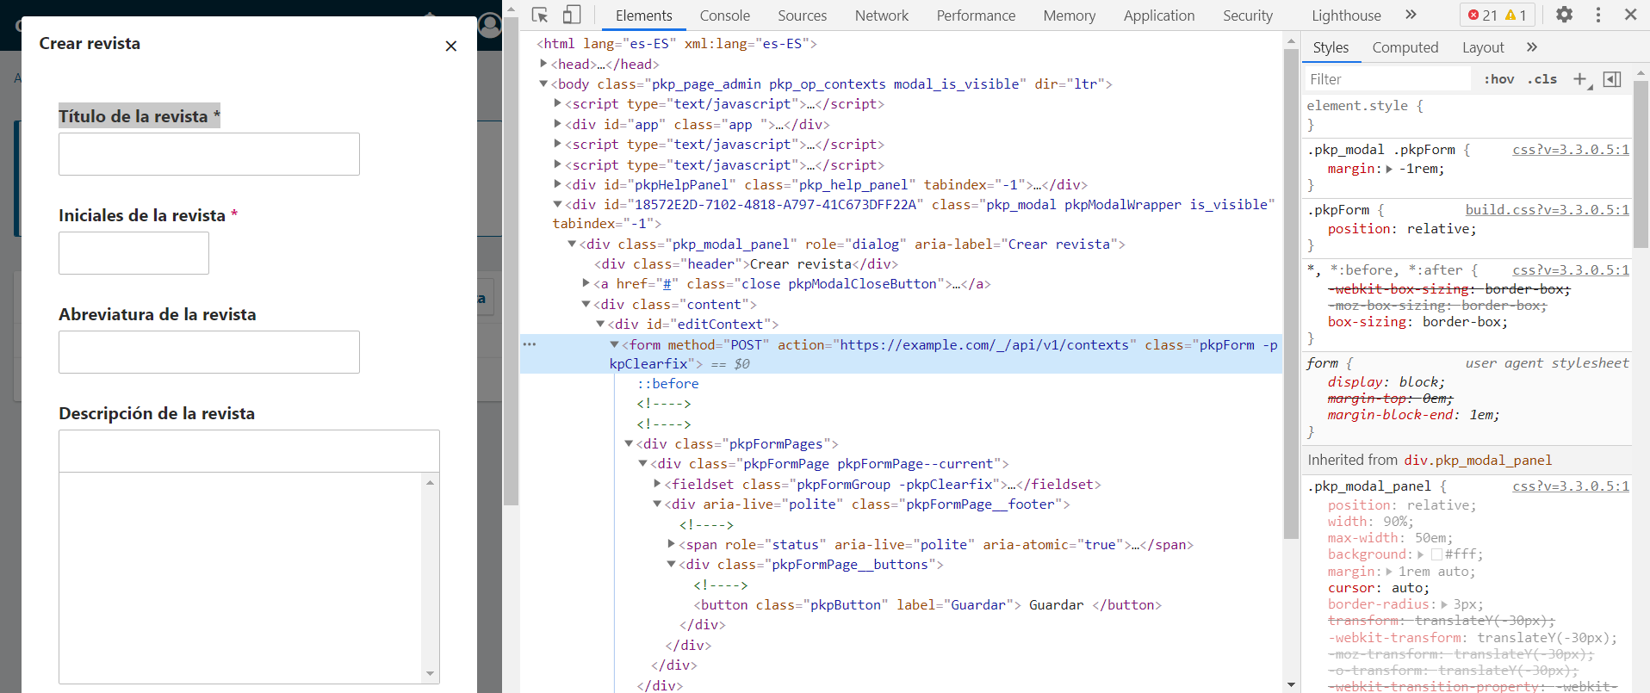Collapse the div class="content" node
The height and width of the screenshot is (693, 1650).
[x=586, y=304]
